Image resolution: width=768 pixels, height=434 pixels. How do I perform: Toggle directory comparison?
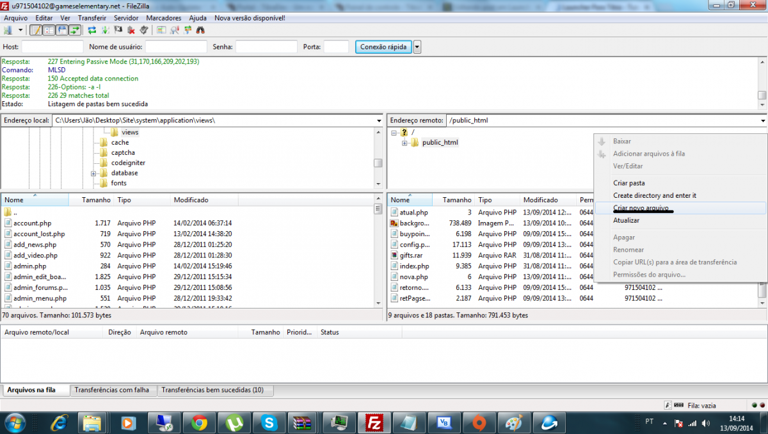tap(174, 29)
